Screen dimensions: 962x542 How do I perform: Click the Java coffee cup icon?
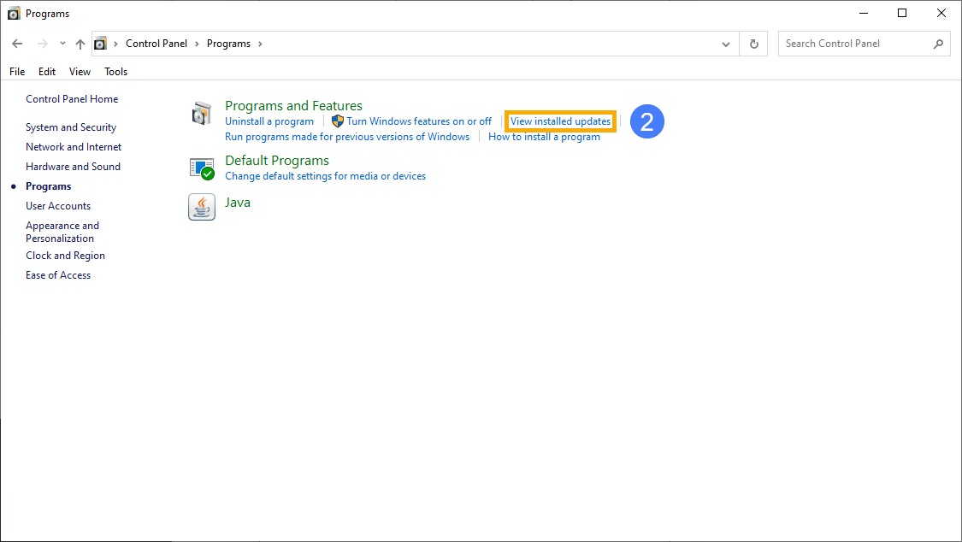pos(201,207)
